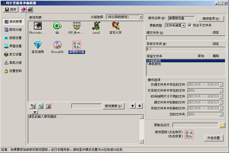The width and height of the screenshot is (229, 153).
Task: Select the jazz2 rabbit icon
Action: [96, 26]
